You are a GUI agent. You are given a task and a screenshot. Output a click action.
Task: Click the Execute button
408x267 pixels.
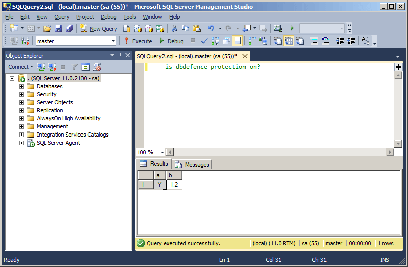tap(138, 41)
